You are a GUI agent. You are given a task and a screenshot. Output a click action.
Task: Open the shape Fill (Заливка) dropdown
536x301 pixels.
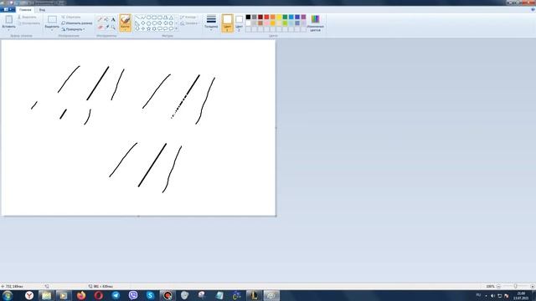pos(189,23)
